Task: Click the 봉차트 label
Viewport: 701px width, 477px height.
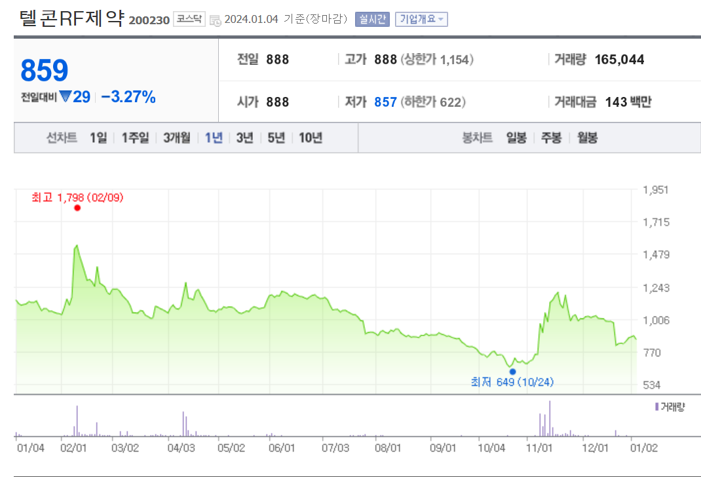Action: pos(477,138)
